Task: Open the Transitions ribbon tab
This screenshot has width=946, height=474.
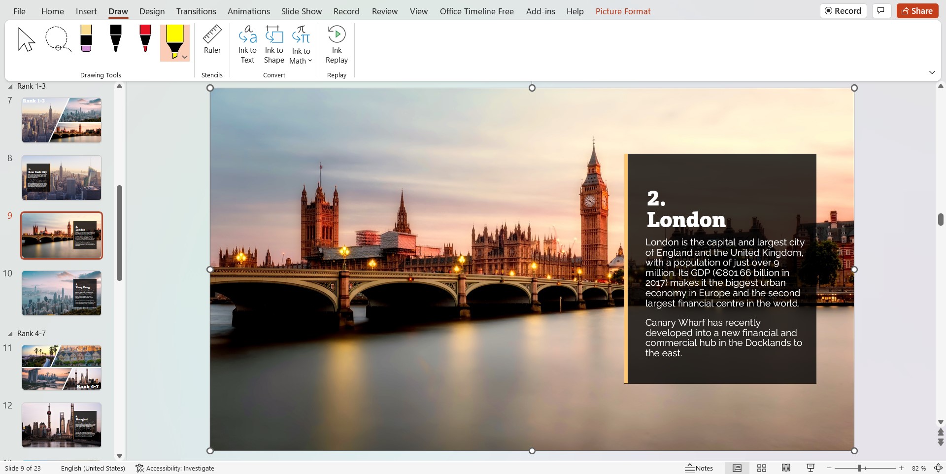Action: (x=196, y=11)
